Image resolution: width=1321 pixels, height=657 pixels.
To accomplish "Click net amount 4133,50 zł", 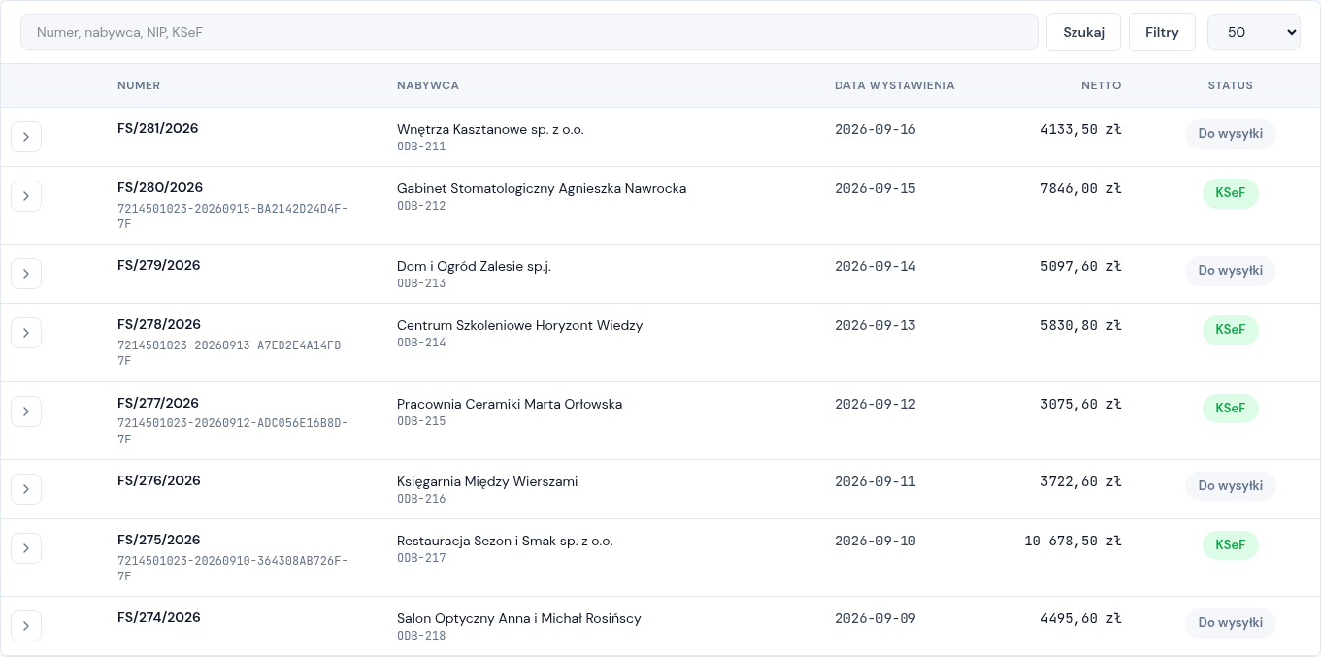I will 1081,129.
